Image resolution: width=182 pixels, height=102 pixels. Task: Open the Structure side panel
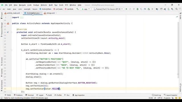pyautogui.click(x=2, y=61)
